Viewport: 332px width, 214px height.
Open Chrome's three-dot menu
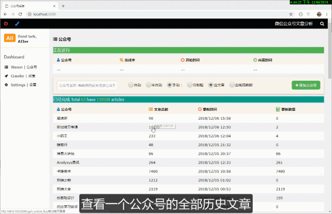(327, 14)
